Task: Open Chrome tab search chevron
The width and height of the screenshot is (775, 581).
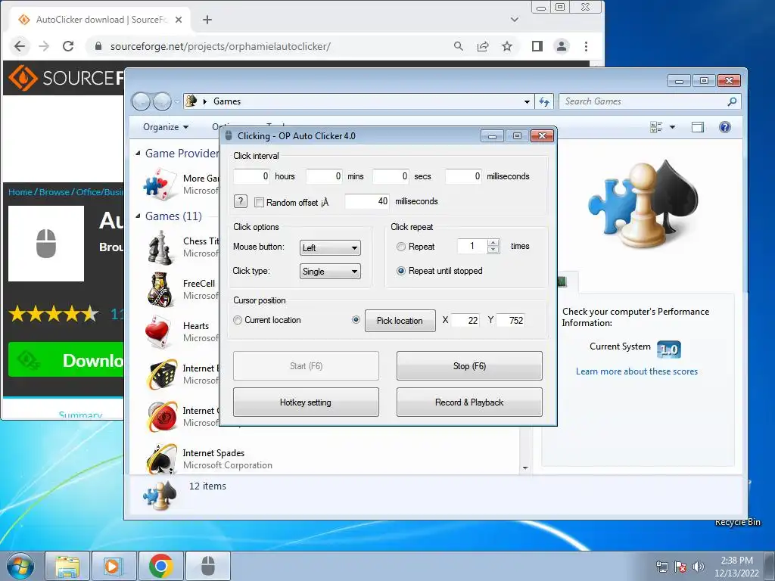Action: click(515, 20)
